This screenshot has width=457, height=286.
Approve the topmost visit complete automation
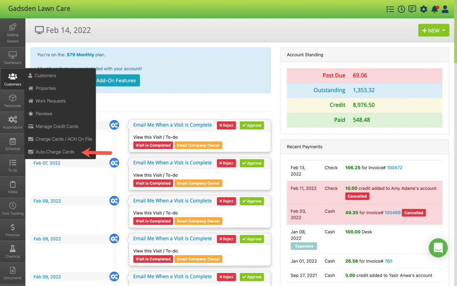coord(252,125)
